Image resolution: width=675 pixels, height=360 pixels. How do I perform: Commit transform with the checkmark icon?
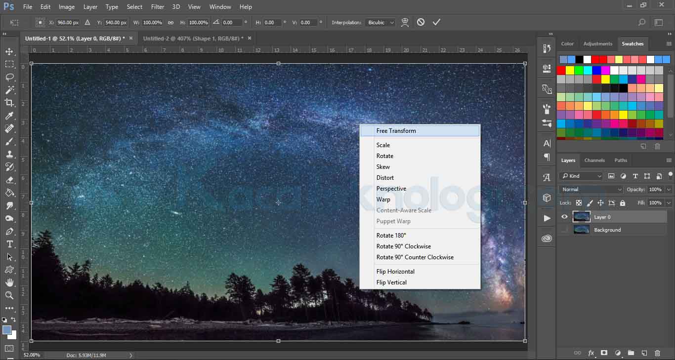point(436,22)
